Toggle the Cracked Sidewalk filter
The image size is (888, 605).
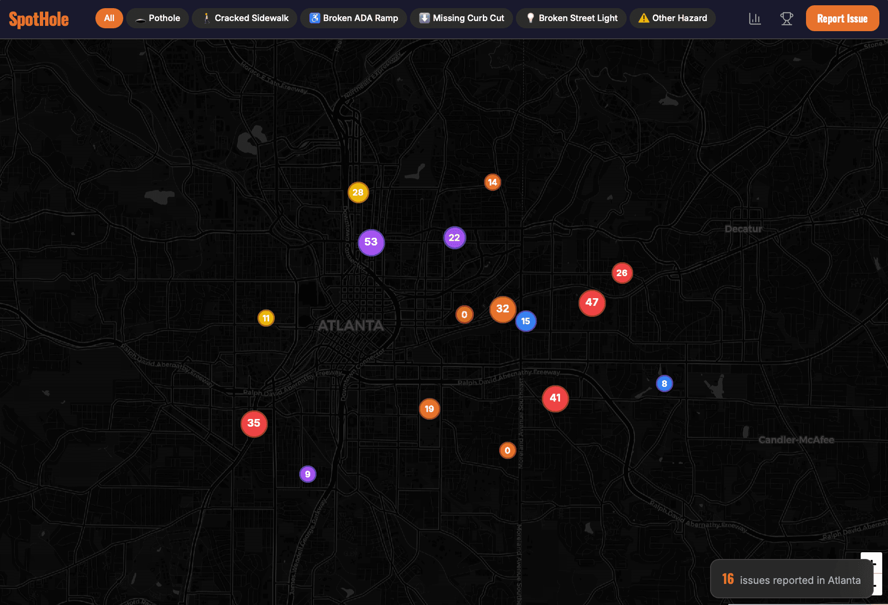tap(245, 18)
